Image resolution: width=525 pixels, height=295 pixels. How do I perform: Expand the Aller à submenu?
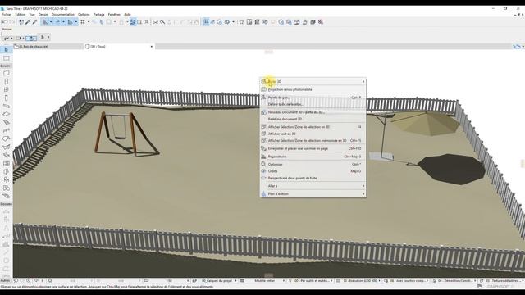point(313,186)
